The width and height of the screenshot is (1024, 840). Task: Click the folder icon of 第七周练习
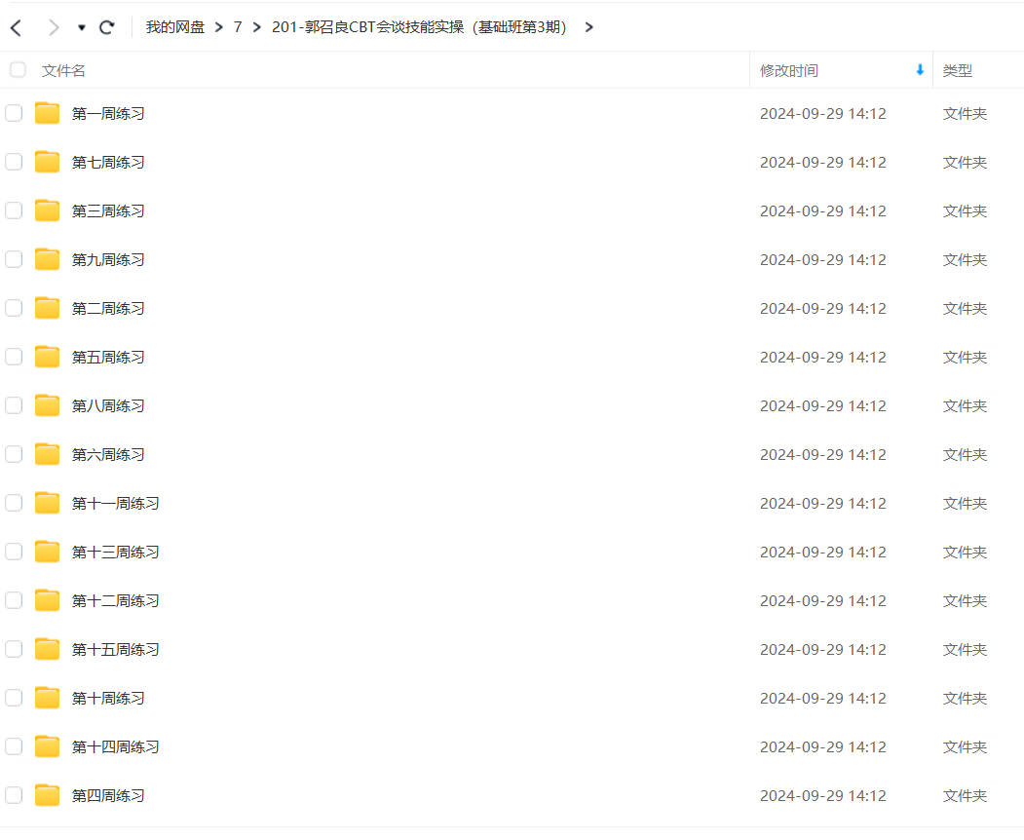click(x=47, y=162)
